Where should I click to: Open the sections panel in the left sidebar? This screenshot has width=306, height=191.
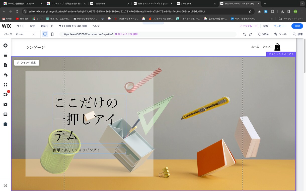click(x=5, y=55)
